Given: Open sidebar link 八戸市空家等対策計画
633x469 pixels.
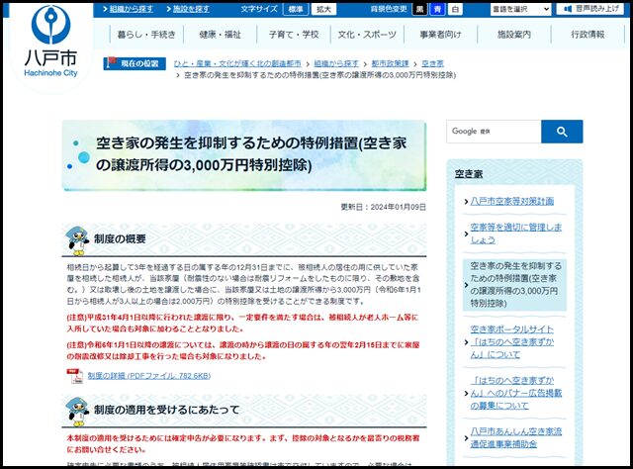Looking at the screenshot, I should click(512, 201).
